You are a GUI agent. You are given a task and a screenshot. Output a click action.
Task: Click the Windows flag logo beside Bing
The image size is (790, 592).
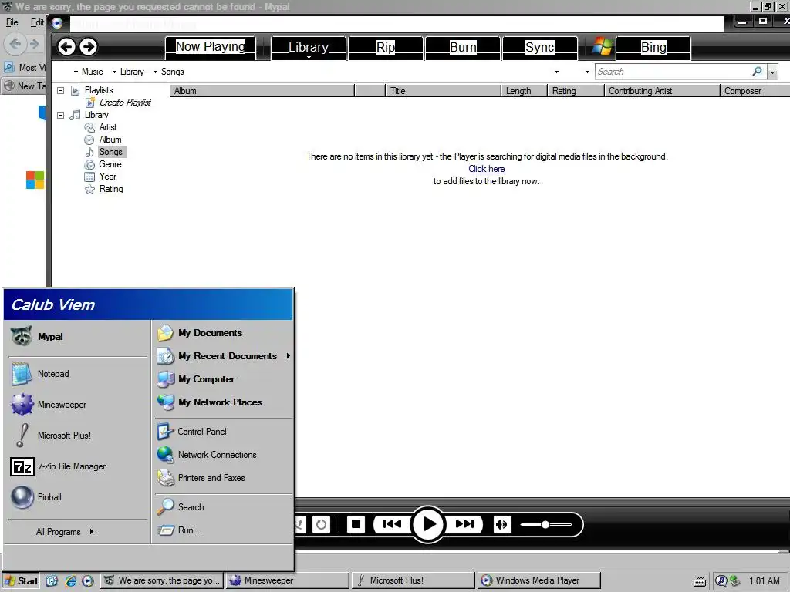click(x=602, y=47)
